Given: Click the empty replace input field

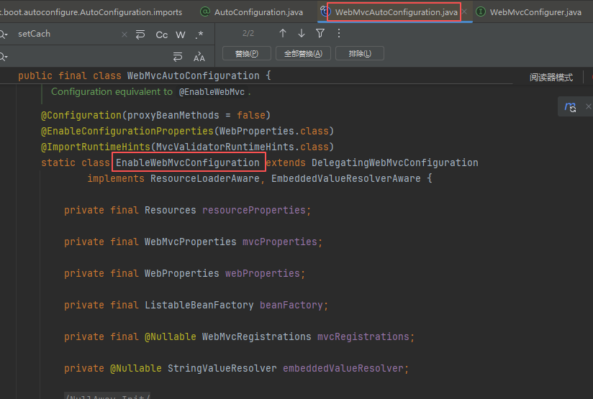Looking at the screenshot, I should point(91,57).
